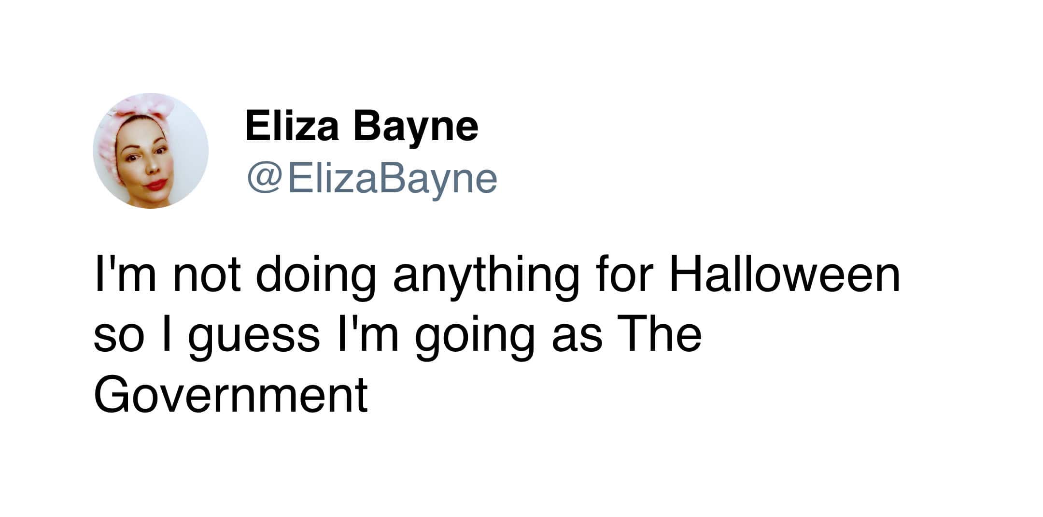Click the surname Bayne in bold header

coord(416,127)
